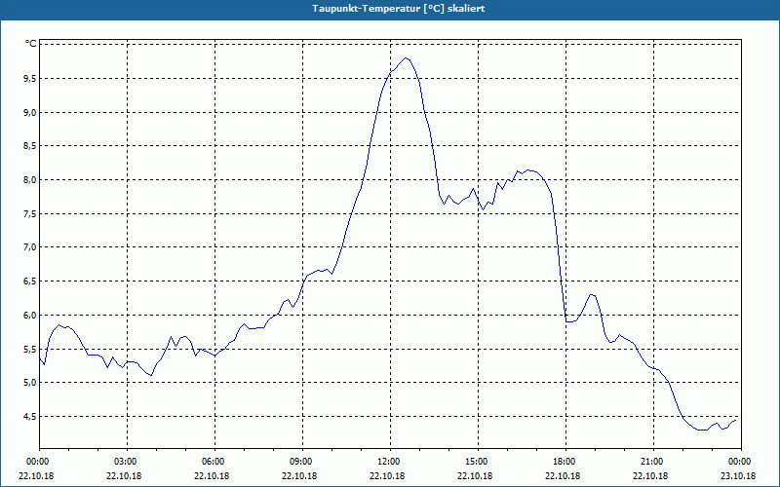Viewport: 780px width, 487px height.
Task: Select the 4,5 y-axis value
Action: 30,417
